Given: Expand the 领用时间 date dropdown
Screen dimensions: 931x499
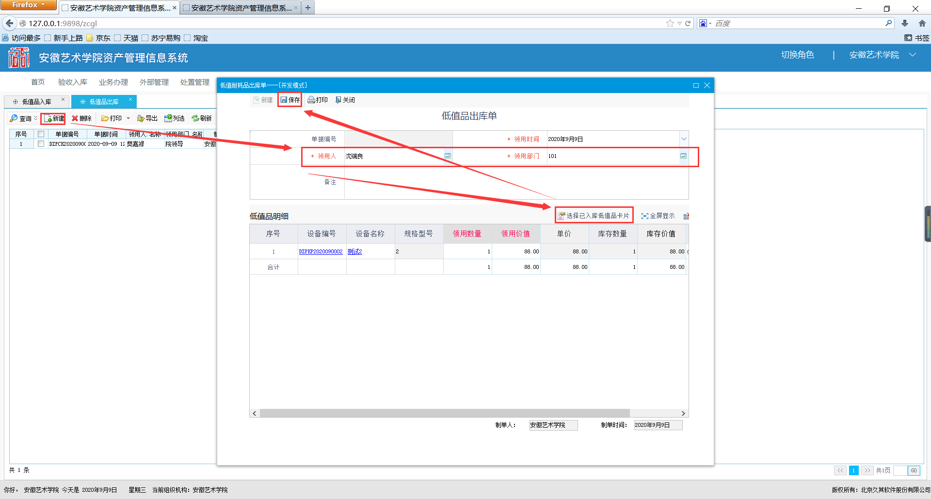Looking at the screenshot, I should click(x=684, y=139).
